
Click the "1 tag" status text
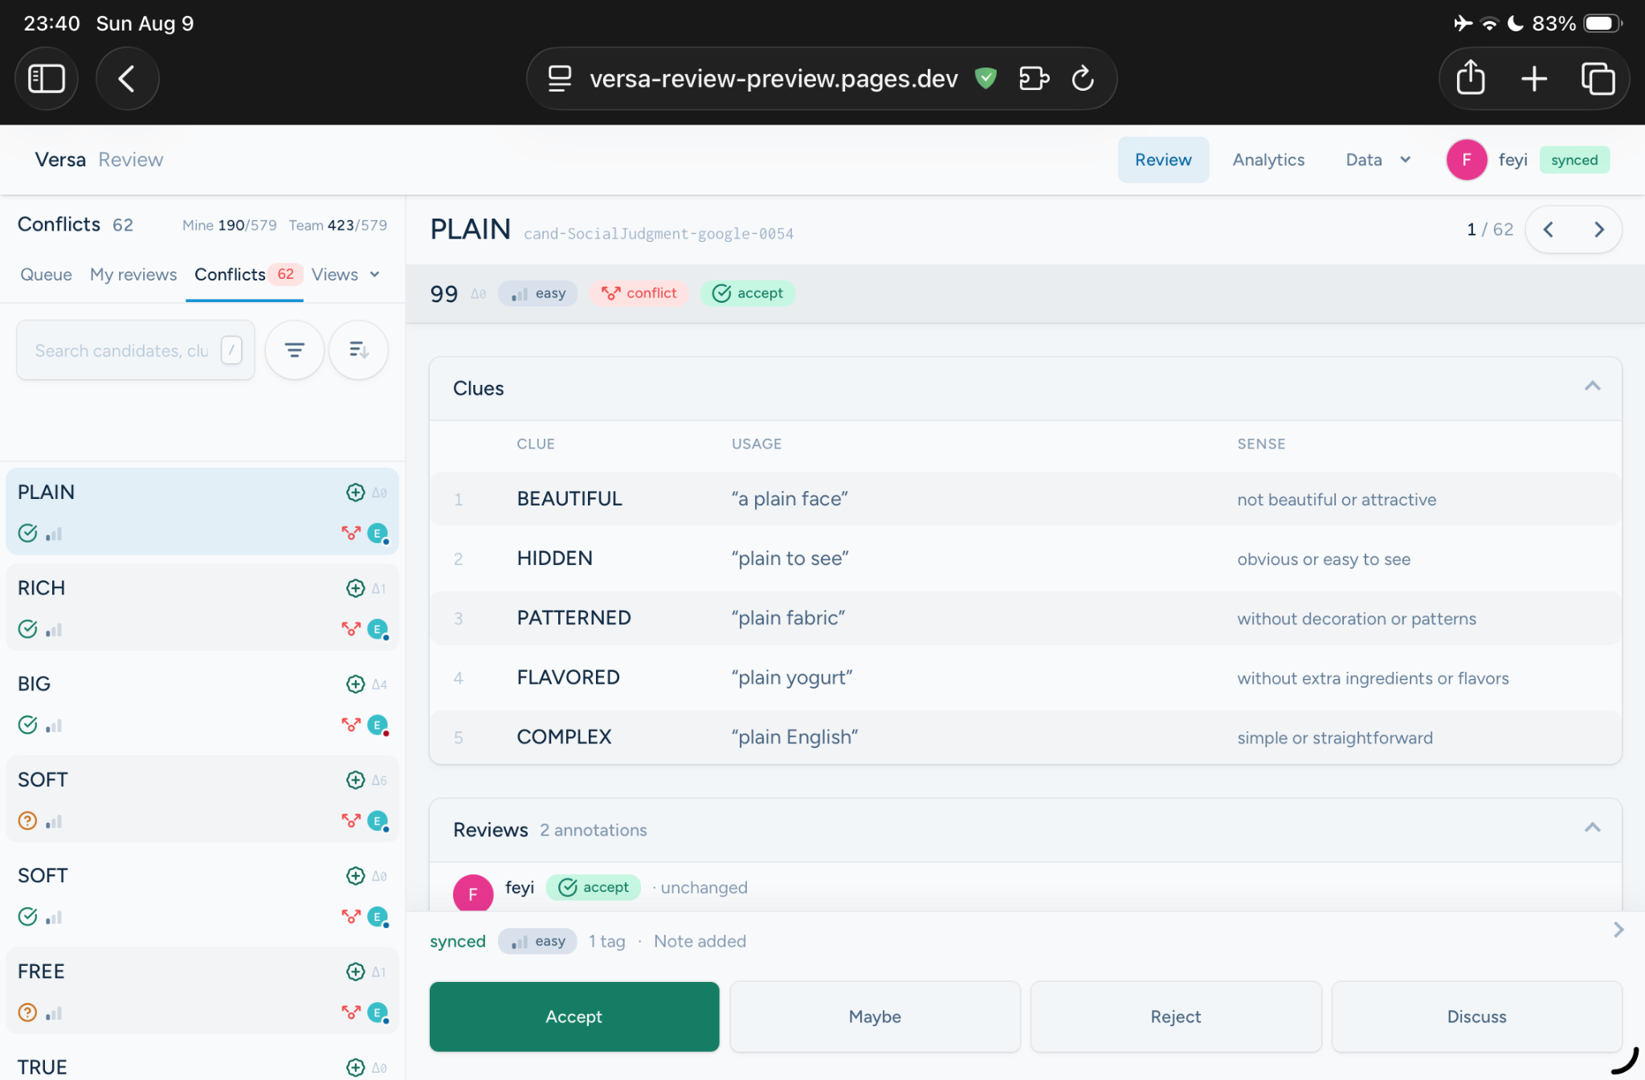[x=606, y=941]
